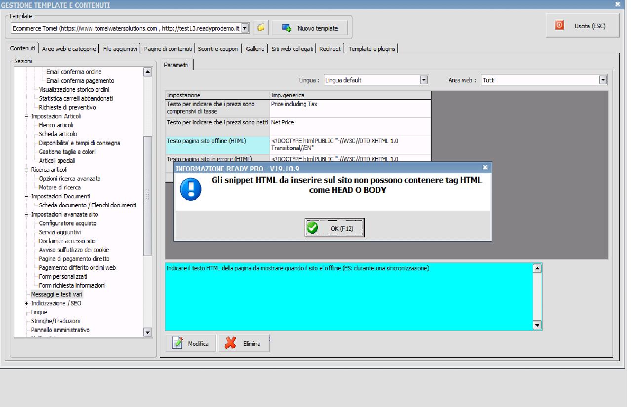Collapse the Impostazioni Articoli tree node

(27, 116)
